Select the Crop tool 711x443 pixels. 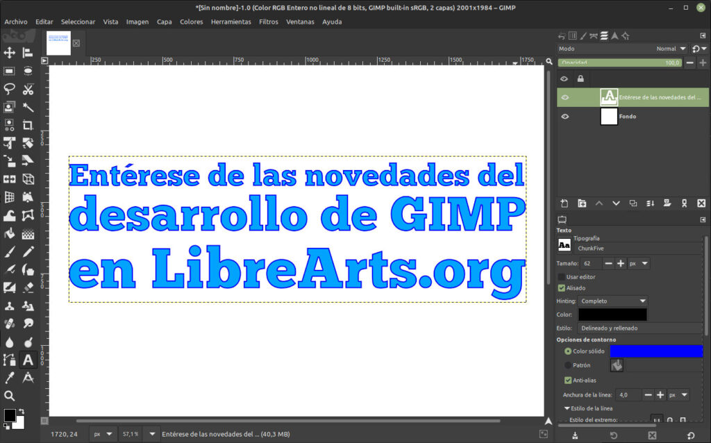point(28,125)
